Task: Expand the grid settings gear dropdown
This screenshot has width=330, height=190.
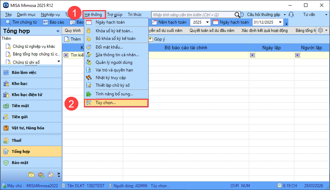Action: tap(322, 31)
